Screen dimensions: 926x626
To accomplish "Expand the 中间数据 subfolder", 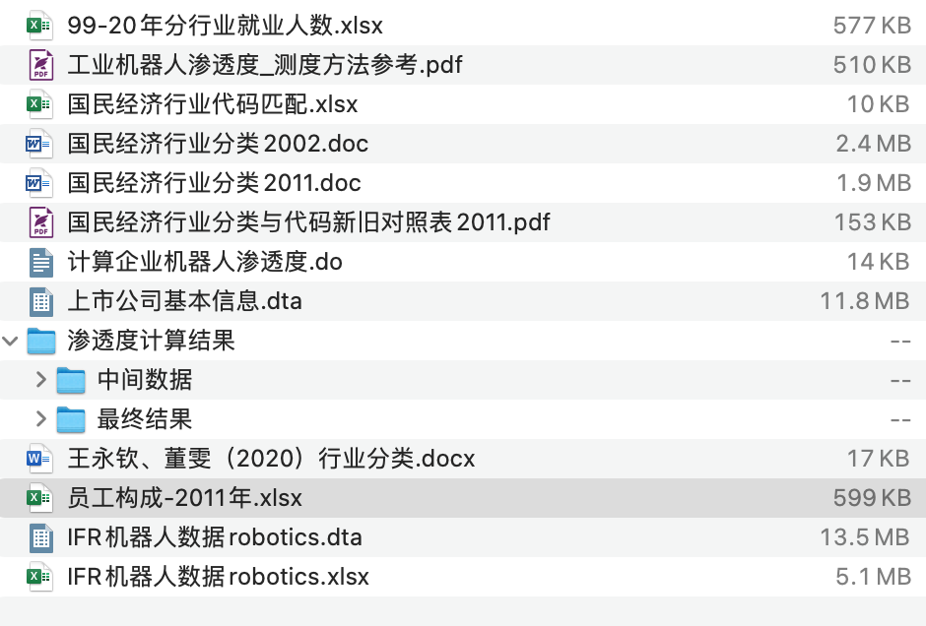I will point(40,380).
